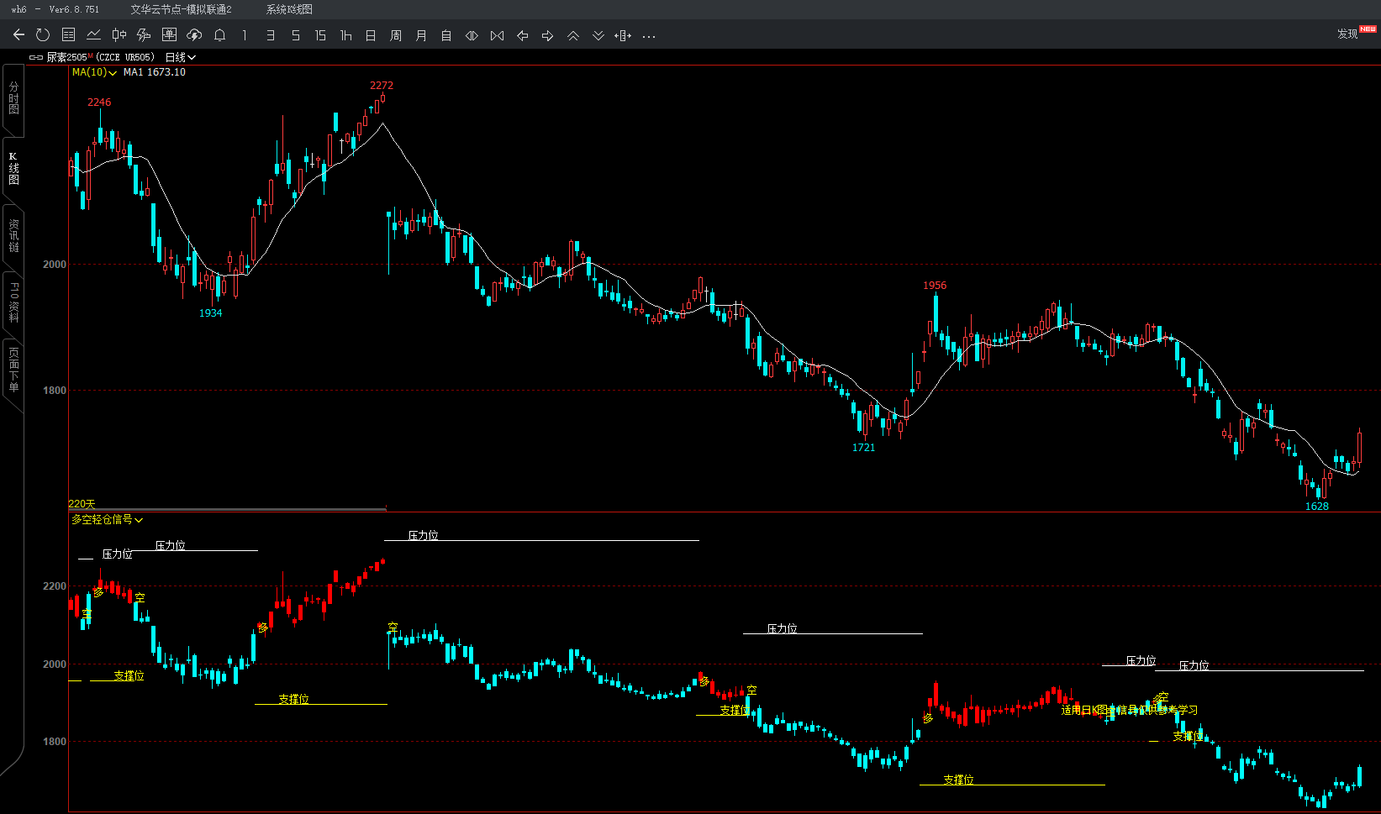The width and height of the screenshot is (1381, 814).
Task: Click the 220天 range scrollbar
Action: click(227, 508)
